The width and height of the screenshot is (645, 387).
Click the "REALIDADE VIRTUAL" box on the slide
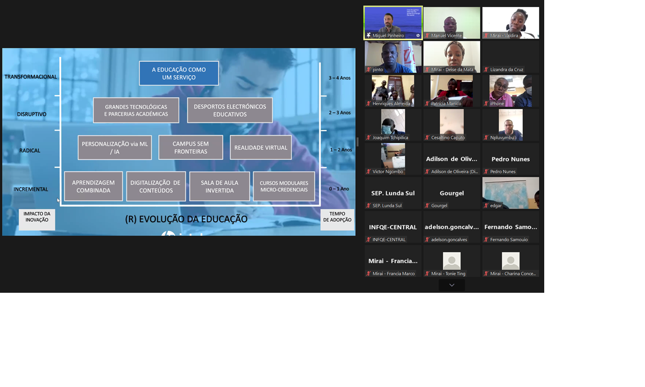261,148
